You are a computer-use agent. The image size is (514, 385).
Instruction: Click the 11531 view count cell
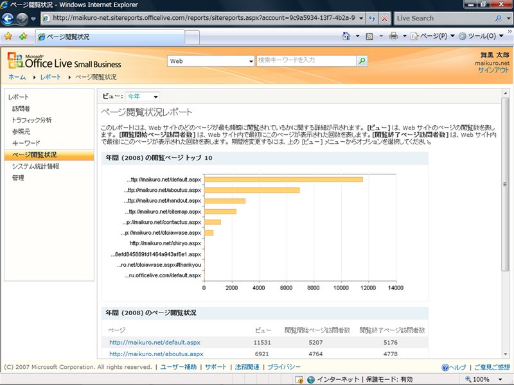(x=262, y=343)
